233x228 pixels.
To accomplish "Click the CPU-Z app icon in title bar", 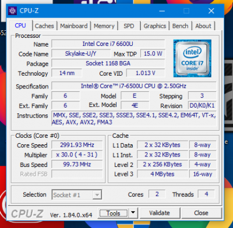I will pos(13,11).
